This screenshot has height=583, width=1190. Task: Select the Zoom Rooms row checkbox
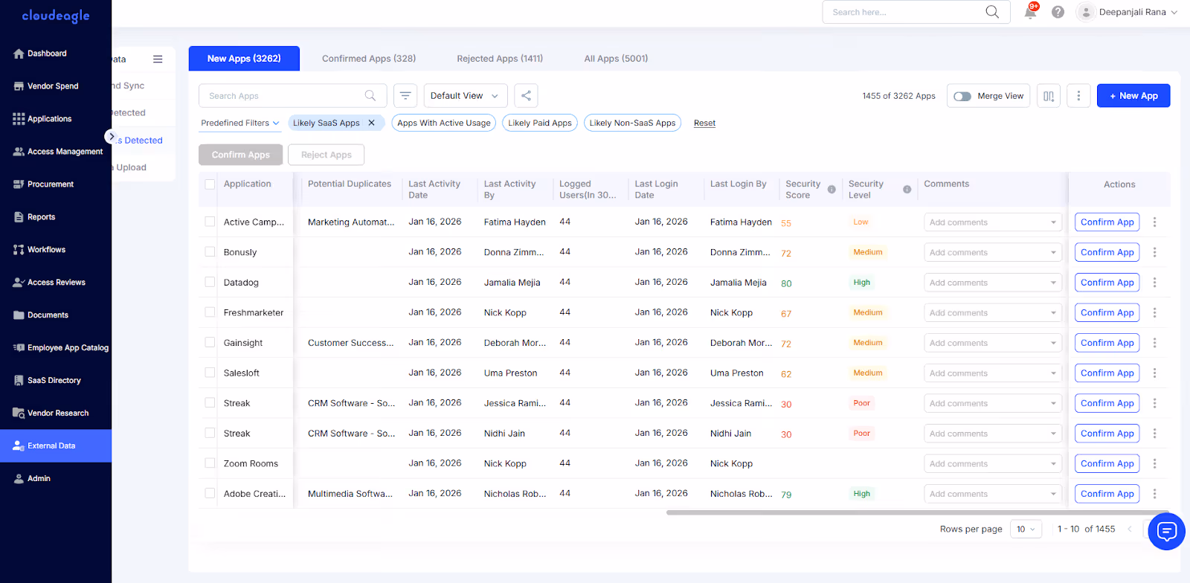click(210, 463)
